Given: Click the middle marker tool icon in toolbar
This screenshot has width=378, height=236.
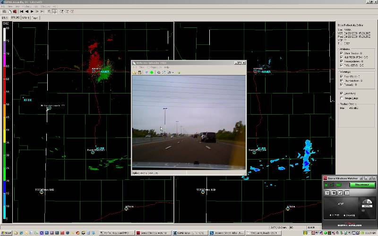Looking at the screenshot, I should 67,11.
